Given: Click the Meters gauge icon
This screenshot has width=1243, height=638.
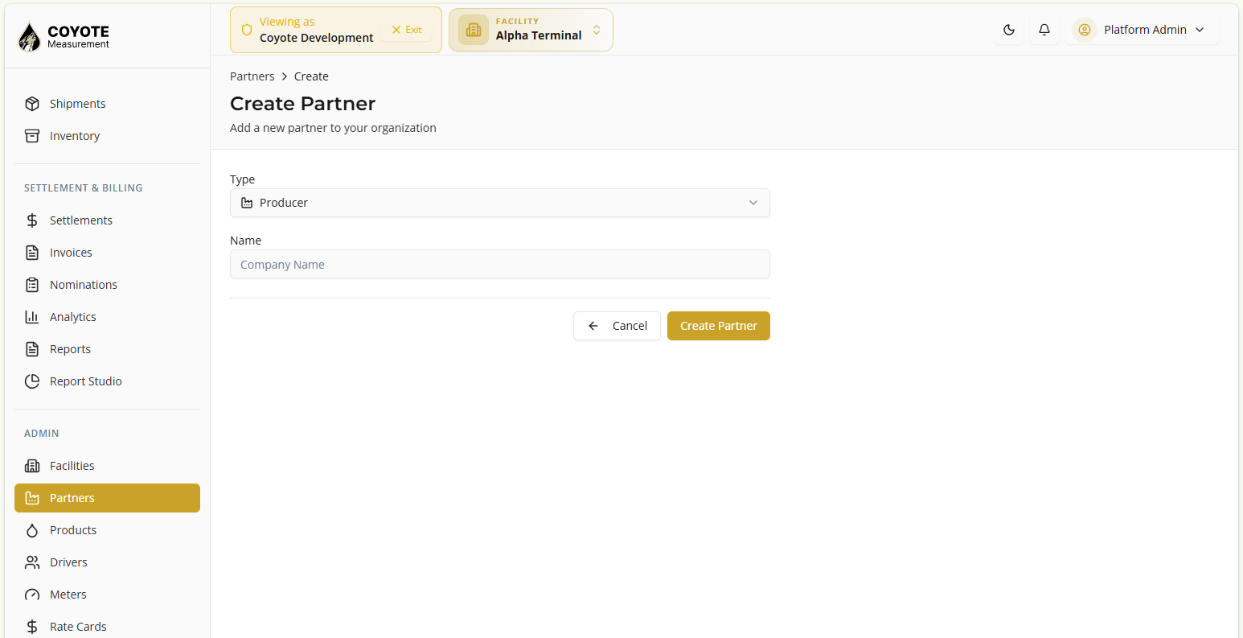Looking at the screenshot, I should point(32,595).
